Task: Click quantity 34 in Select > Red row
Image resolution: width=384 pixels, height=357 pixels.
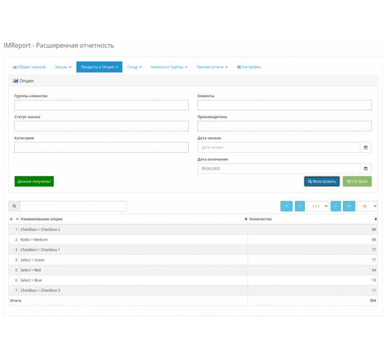Action: click(x=374, y=270)
